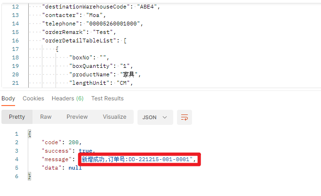
Task: Click the "家具" productName value
Action: [x=128, y=74]
